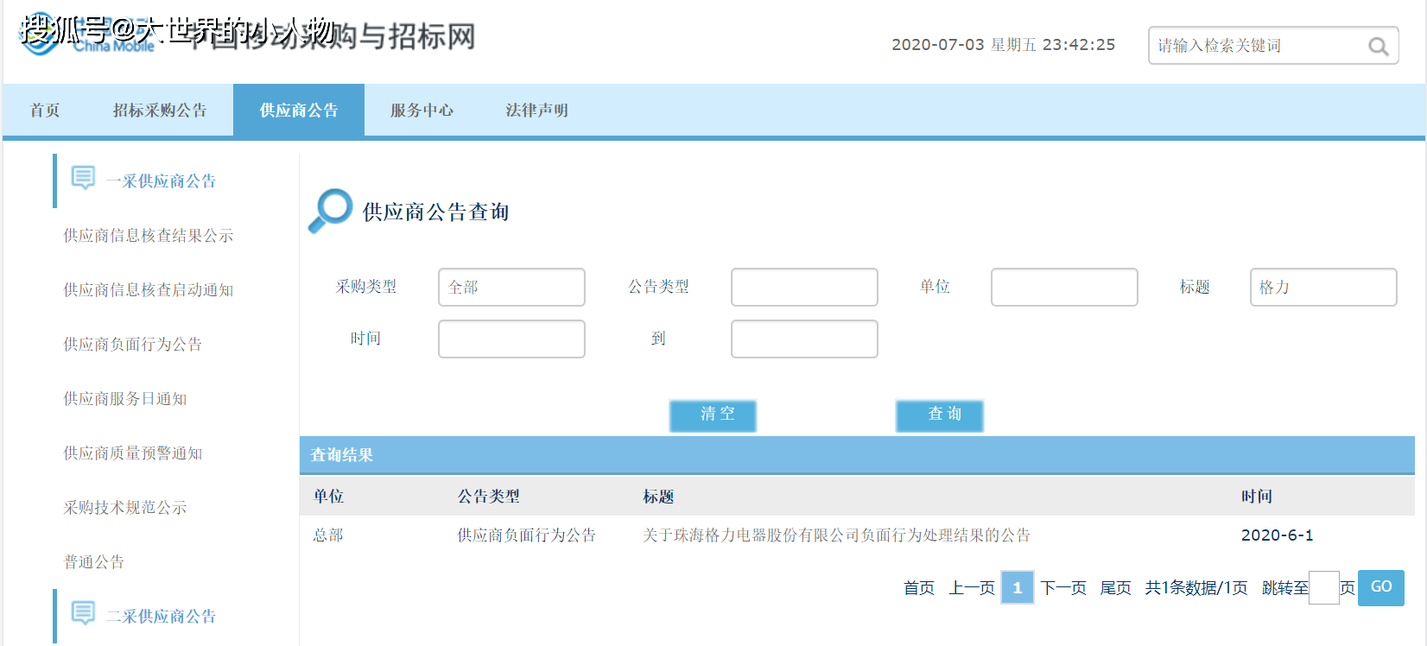Screen dimensions: 1427x646
Task: Open 供应商质量预警通知 in the sidebar
Action: pos(133,453)
